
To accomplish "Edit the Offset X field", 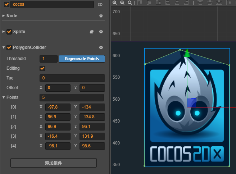I will tap(58, 88).
